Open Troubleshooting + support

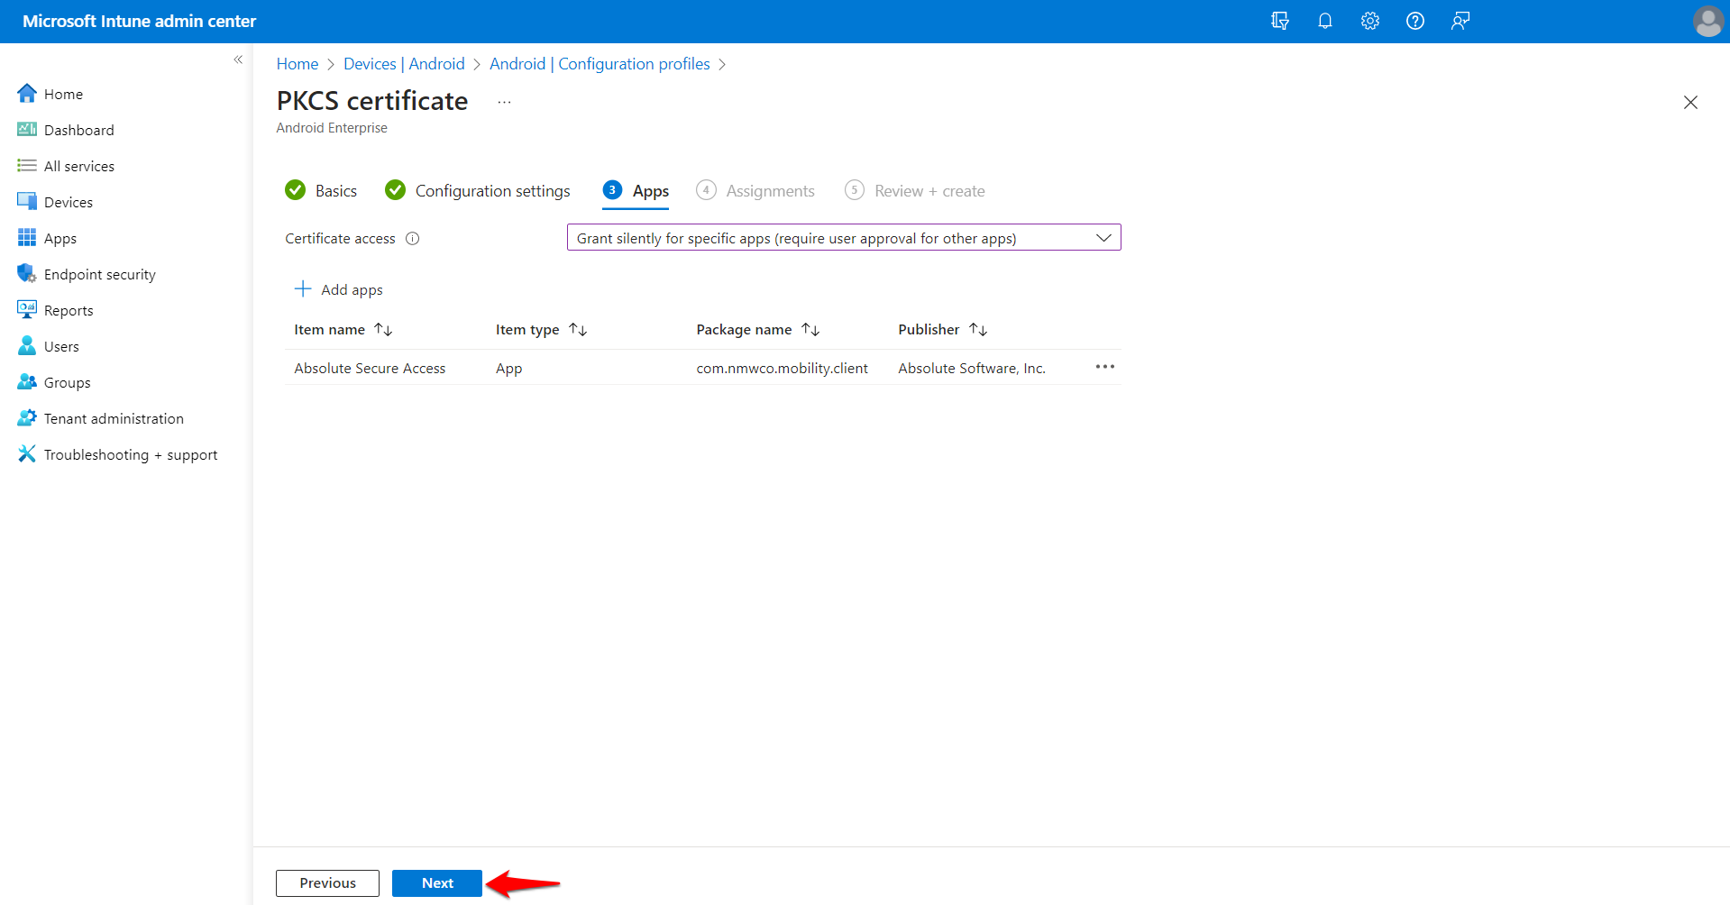point(130,453)
